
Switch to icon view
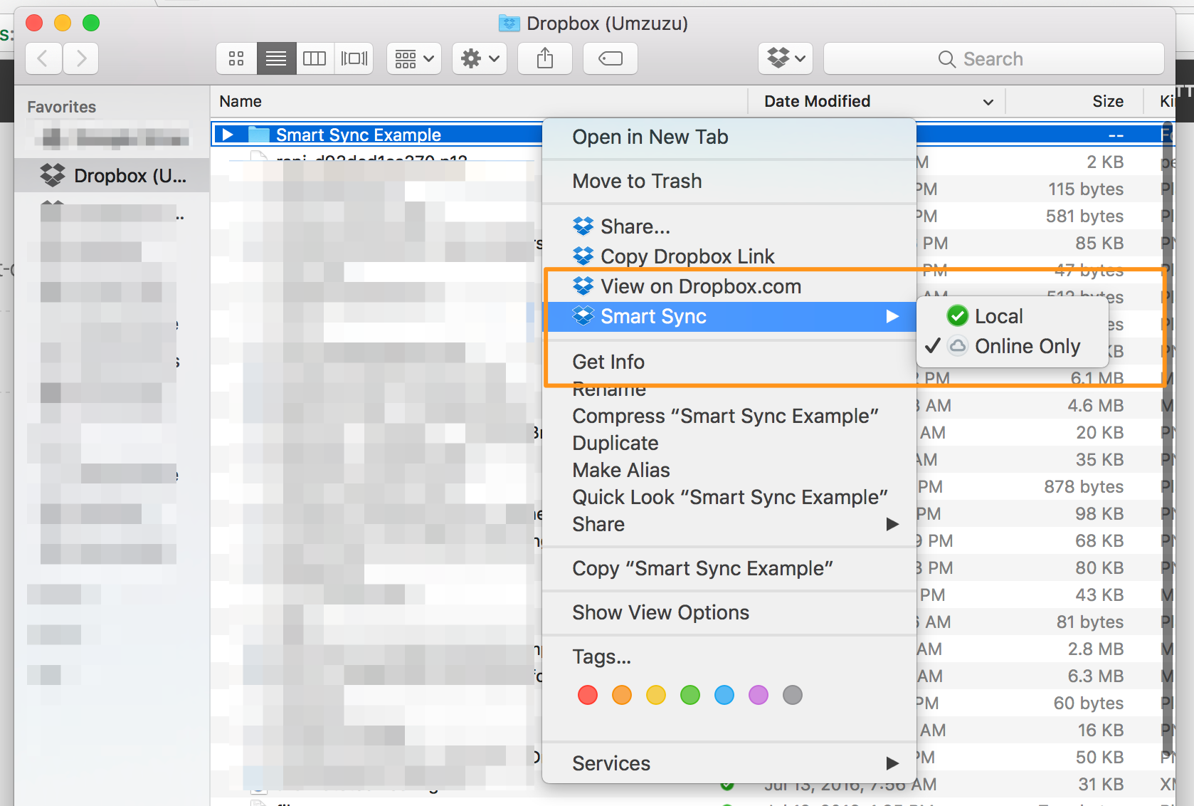236,58
